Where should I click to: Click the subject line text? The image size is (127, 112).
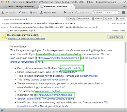pos(42,23)
